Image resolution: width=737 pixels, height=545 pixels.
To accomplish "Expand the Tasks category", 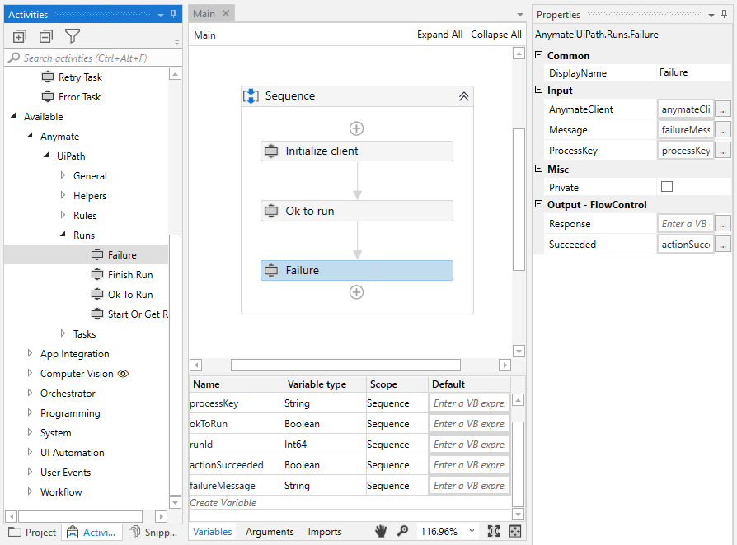I will click(x=63, y=333).
